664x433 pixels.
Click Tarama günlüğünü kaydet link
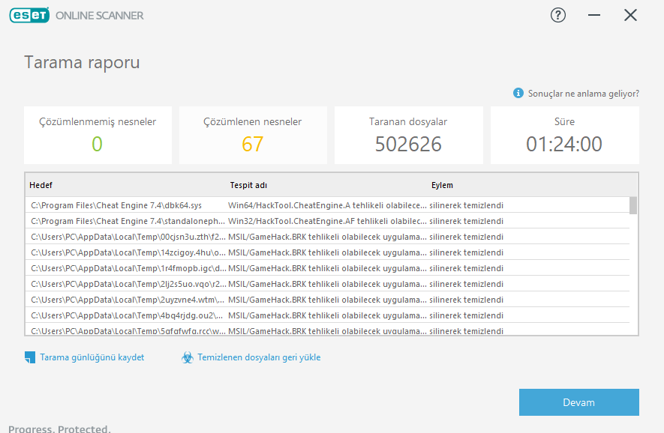point(92,357)
